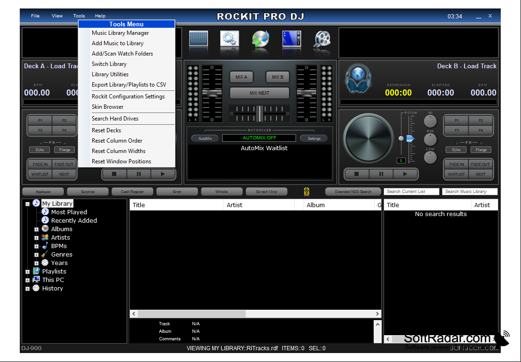Viewport: 521px width, 362px height.
Task: Expand the Playlists tree node
Action: (x=28, y=272)
